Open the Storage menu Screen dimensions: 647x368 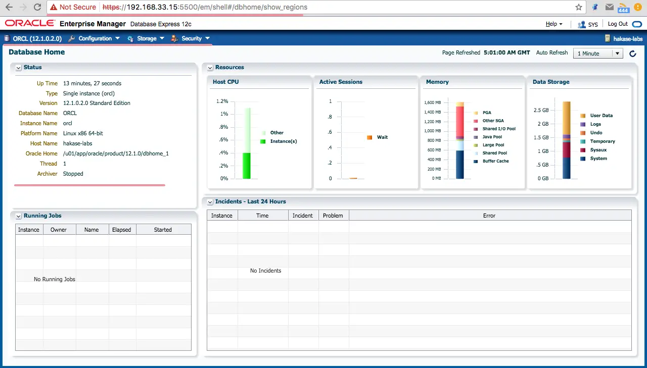pos(147,38)
